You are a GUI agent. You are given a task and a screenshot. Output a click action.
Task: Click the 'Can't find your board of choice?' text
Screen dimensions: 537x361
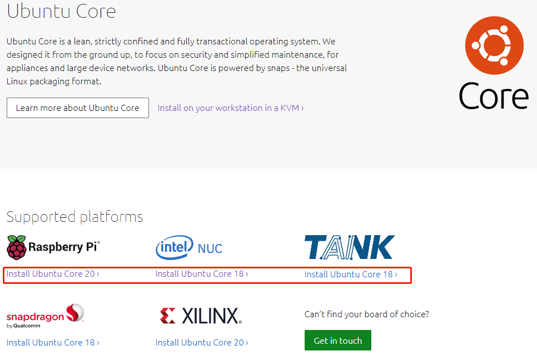[x=366, y=314]
